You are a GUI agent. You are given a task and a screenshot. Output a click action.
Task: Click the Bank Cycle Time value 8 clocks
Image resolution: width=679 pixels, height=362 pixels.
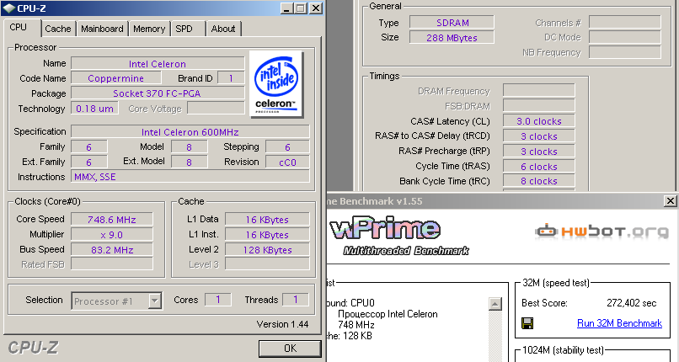538,181
